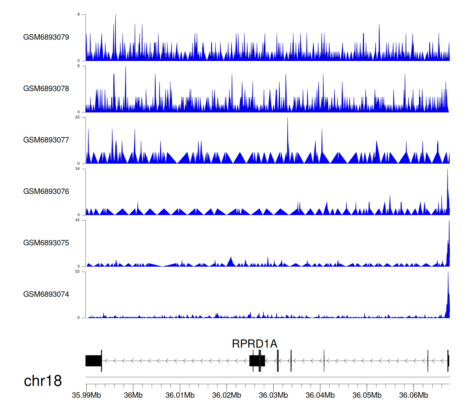Select the 36.05Mb axis label
The width and height of the screenshot is (474, 417).
[367, 395]
